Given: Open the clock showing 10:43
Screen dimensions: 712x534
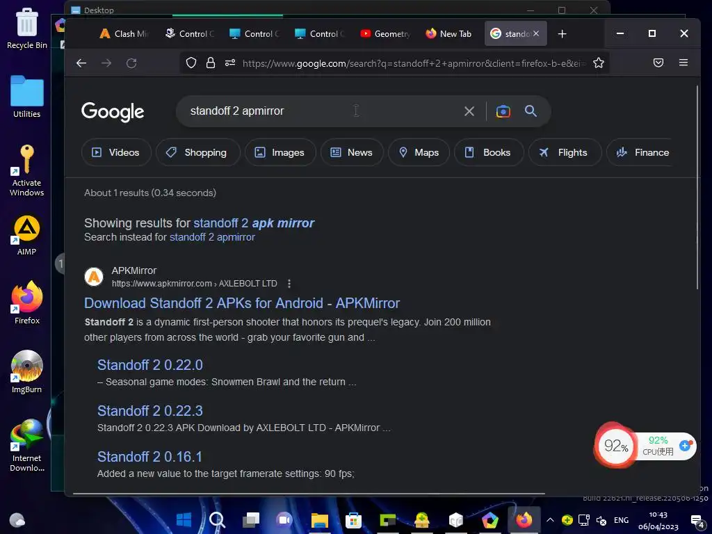Looking at the screenshot, I should 658,520.
